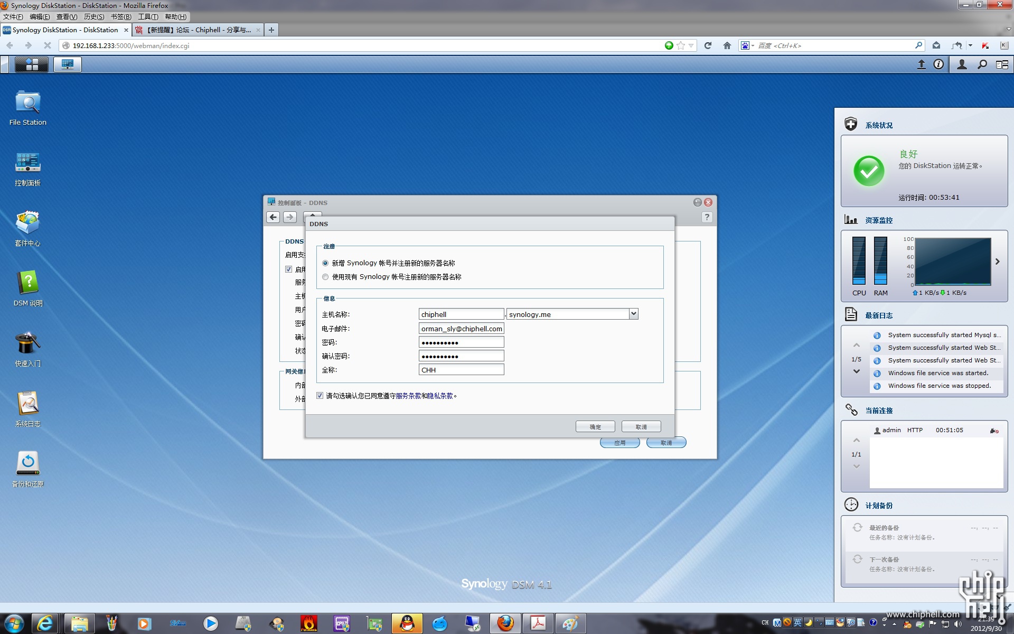
Task: Open the QQ penguin taskbar icon
Action: coord(407,624)
